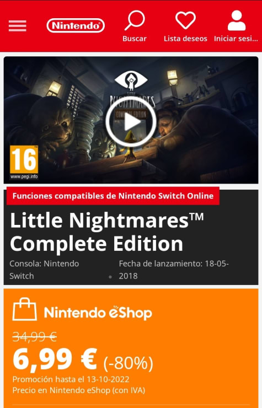Click the crossed-out 34,99 € original price
This screenshot has width=262, height=408.
(x=34, y=337)
